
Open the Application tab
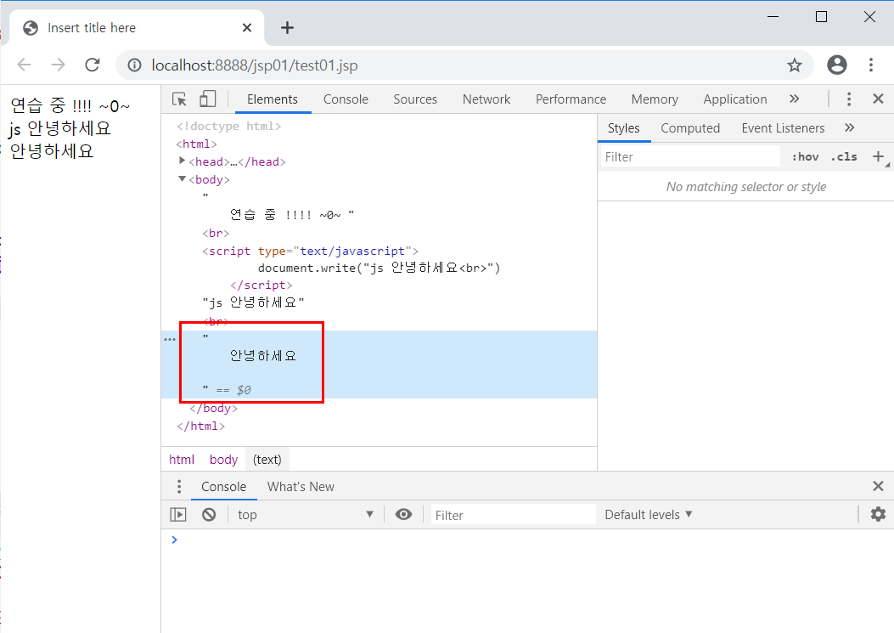[x=735, y=99]
